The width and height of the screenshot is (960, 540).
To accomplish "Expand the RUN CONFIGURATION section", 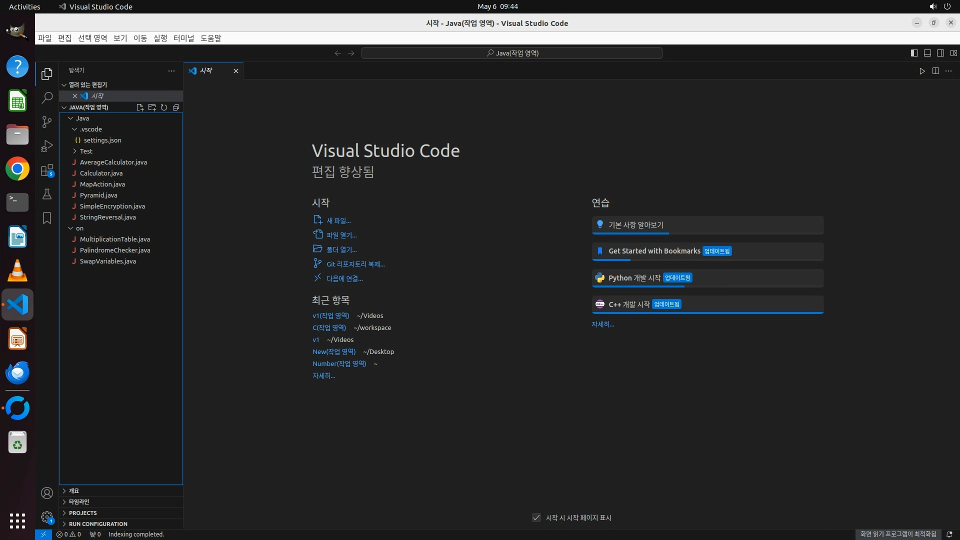I will click(98, 524).
